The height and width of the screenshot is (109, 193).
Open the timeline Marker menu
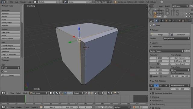pyautogui.click(x=19, y=107)
